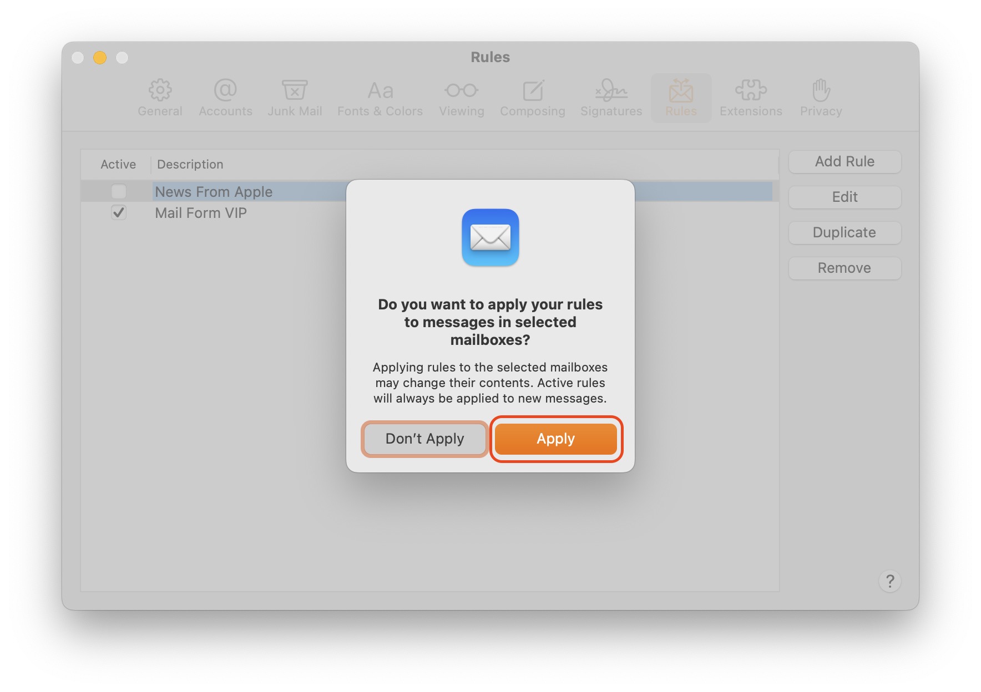
Task: Remove the selected rule
Action: pyautogui.click(x=845, y=268)
